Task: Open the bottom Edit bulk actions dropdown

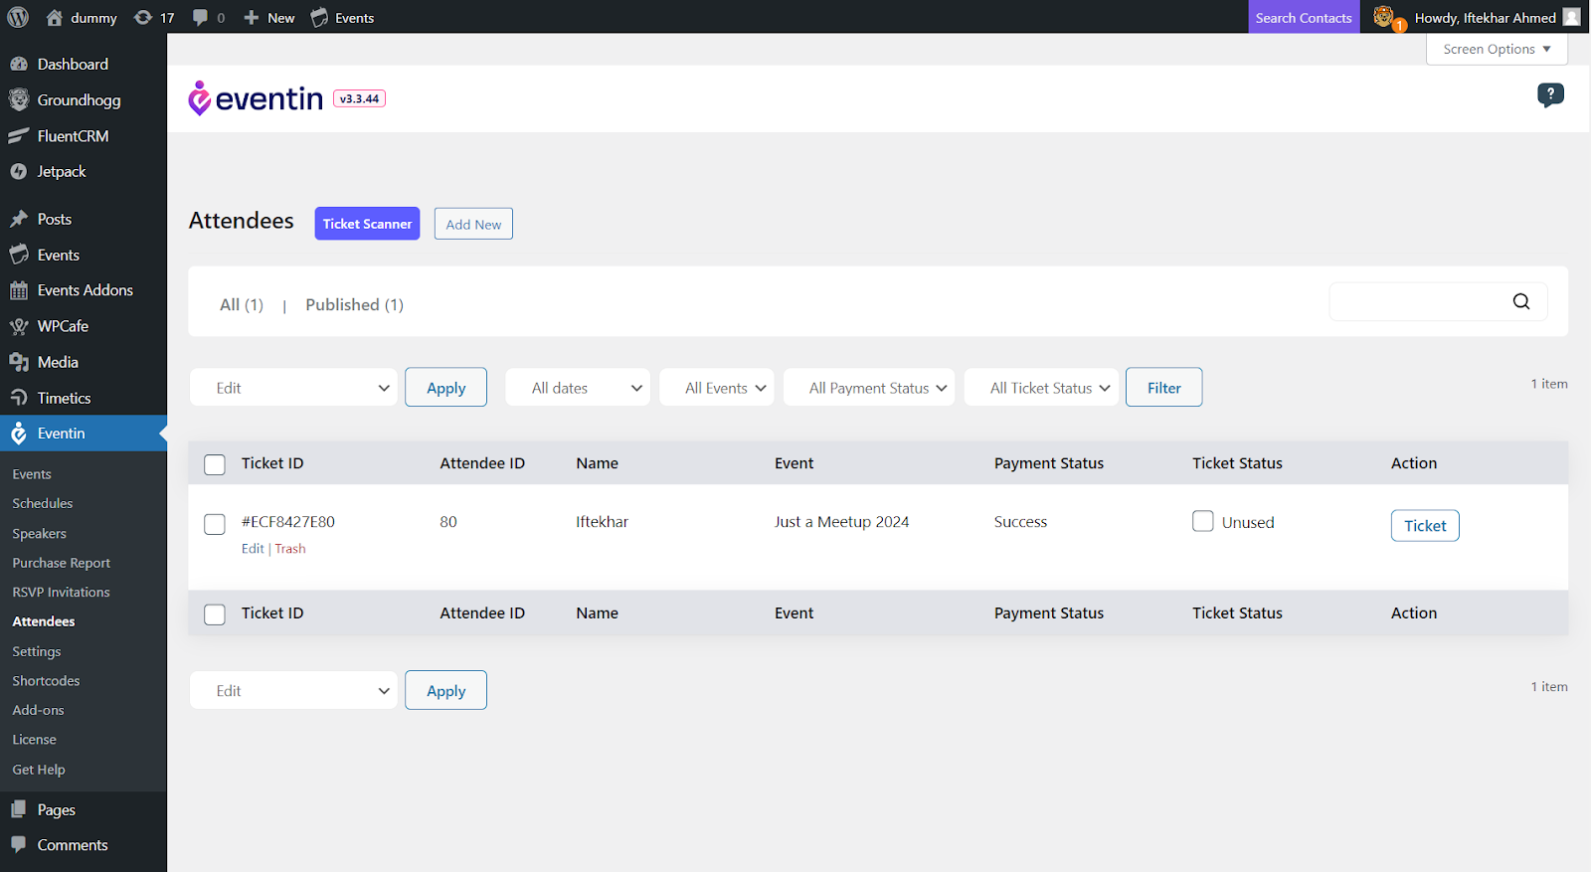Action: 293,690
